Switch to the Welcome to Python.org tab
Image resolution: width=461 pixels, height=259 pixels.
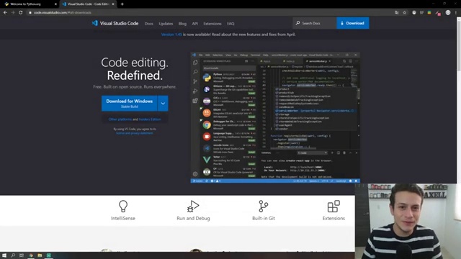(30, 4)
